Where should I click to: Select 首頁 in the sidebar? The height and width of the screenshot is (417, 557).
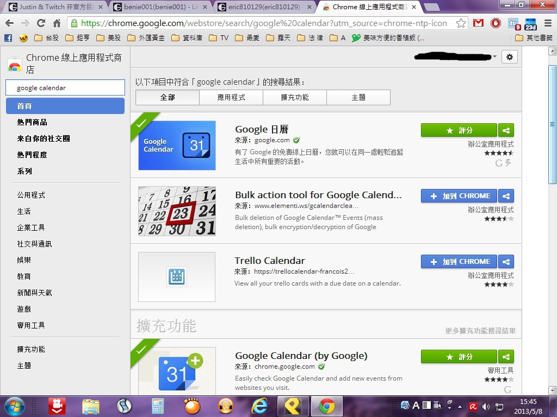pos(65,106)
